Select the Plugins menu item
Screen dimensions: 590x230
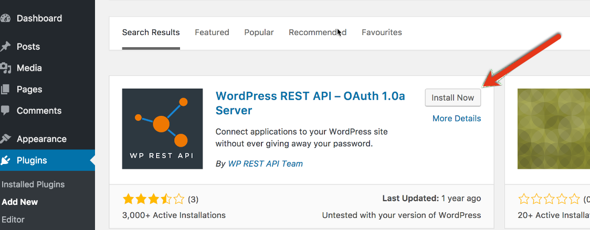click(47, 160)
